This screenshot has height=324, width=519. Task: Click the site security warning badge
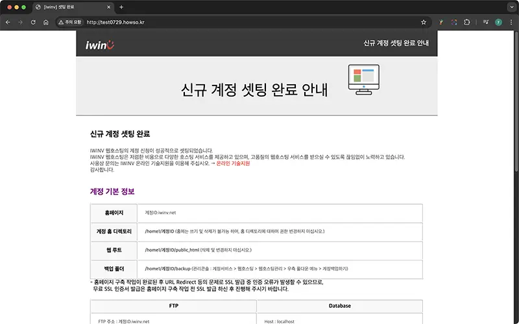click(69, 22)
